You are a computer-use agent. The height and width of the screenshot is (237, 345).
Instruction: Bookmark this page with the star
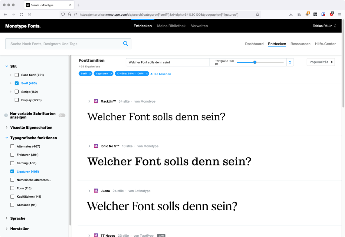tap(257, 15)
